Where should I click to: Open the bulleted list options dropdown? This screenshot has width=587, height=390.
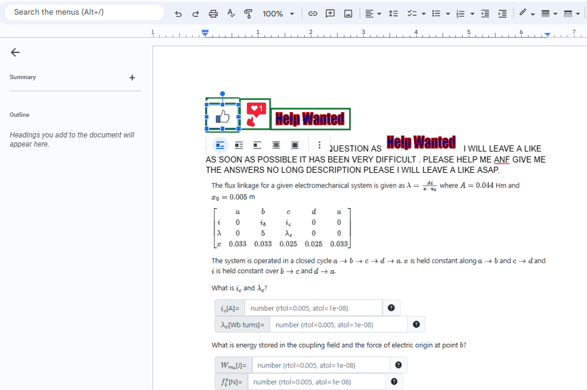tap(449, 14)
